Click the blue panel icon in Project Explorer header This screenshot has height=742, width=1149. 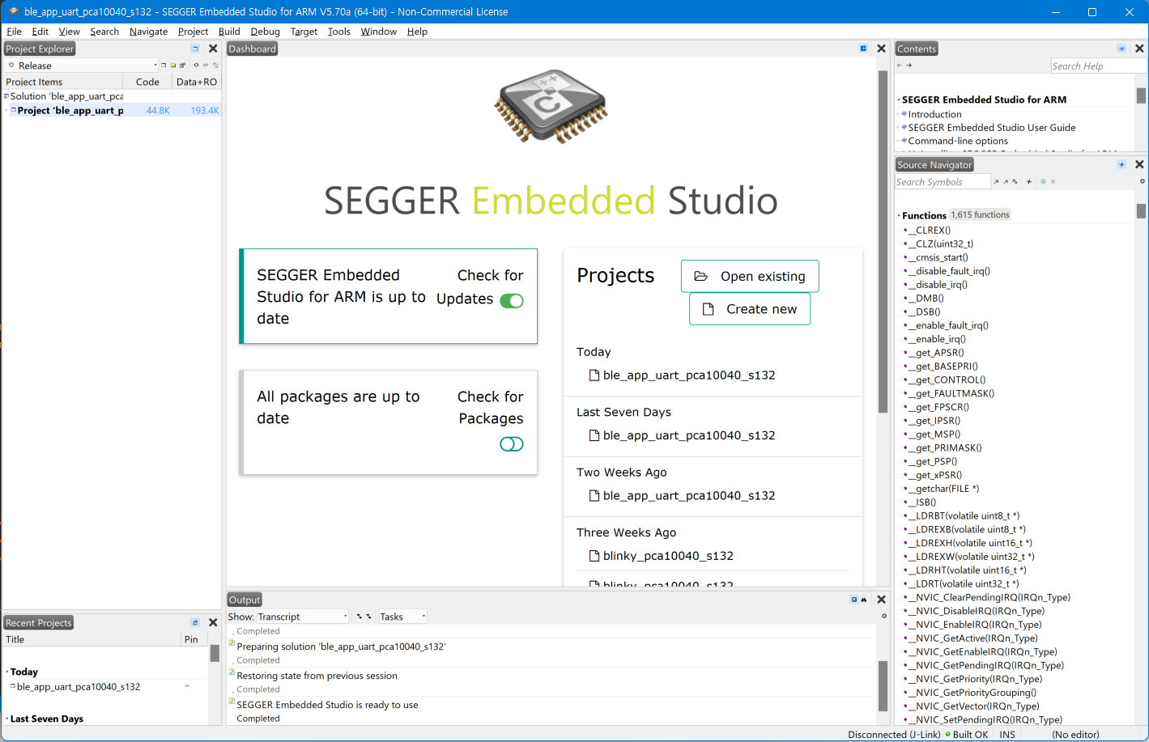click(195, 49)
